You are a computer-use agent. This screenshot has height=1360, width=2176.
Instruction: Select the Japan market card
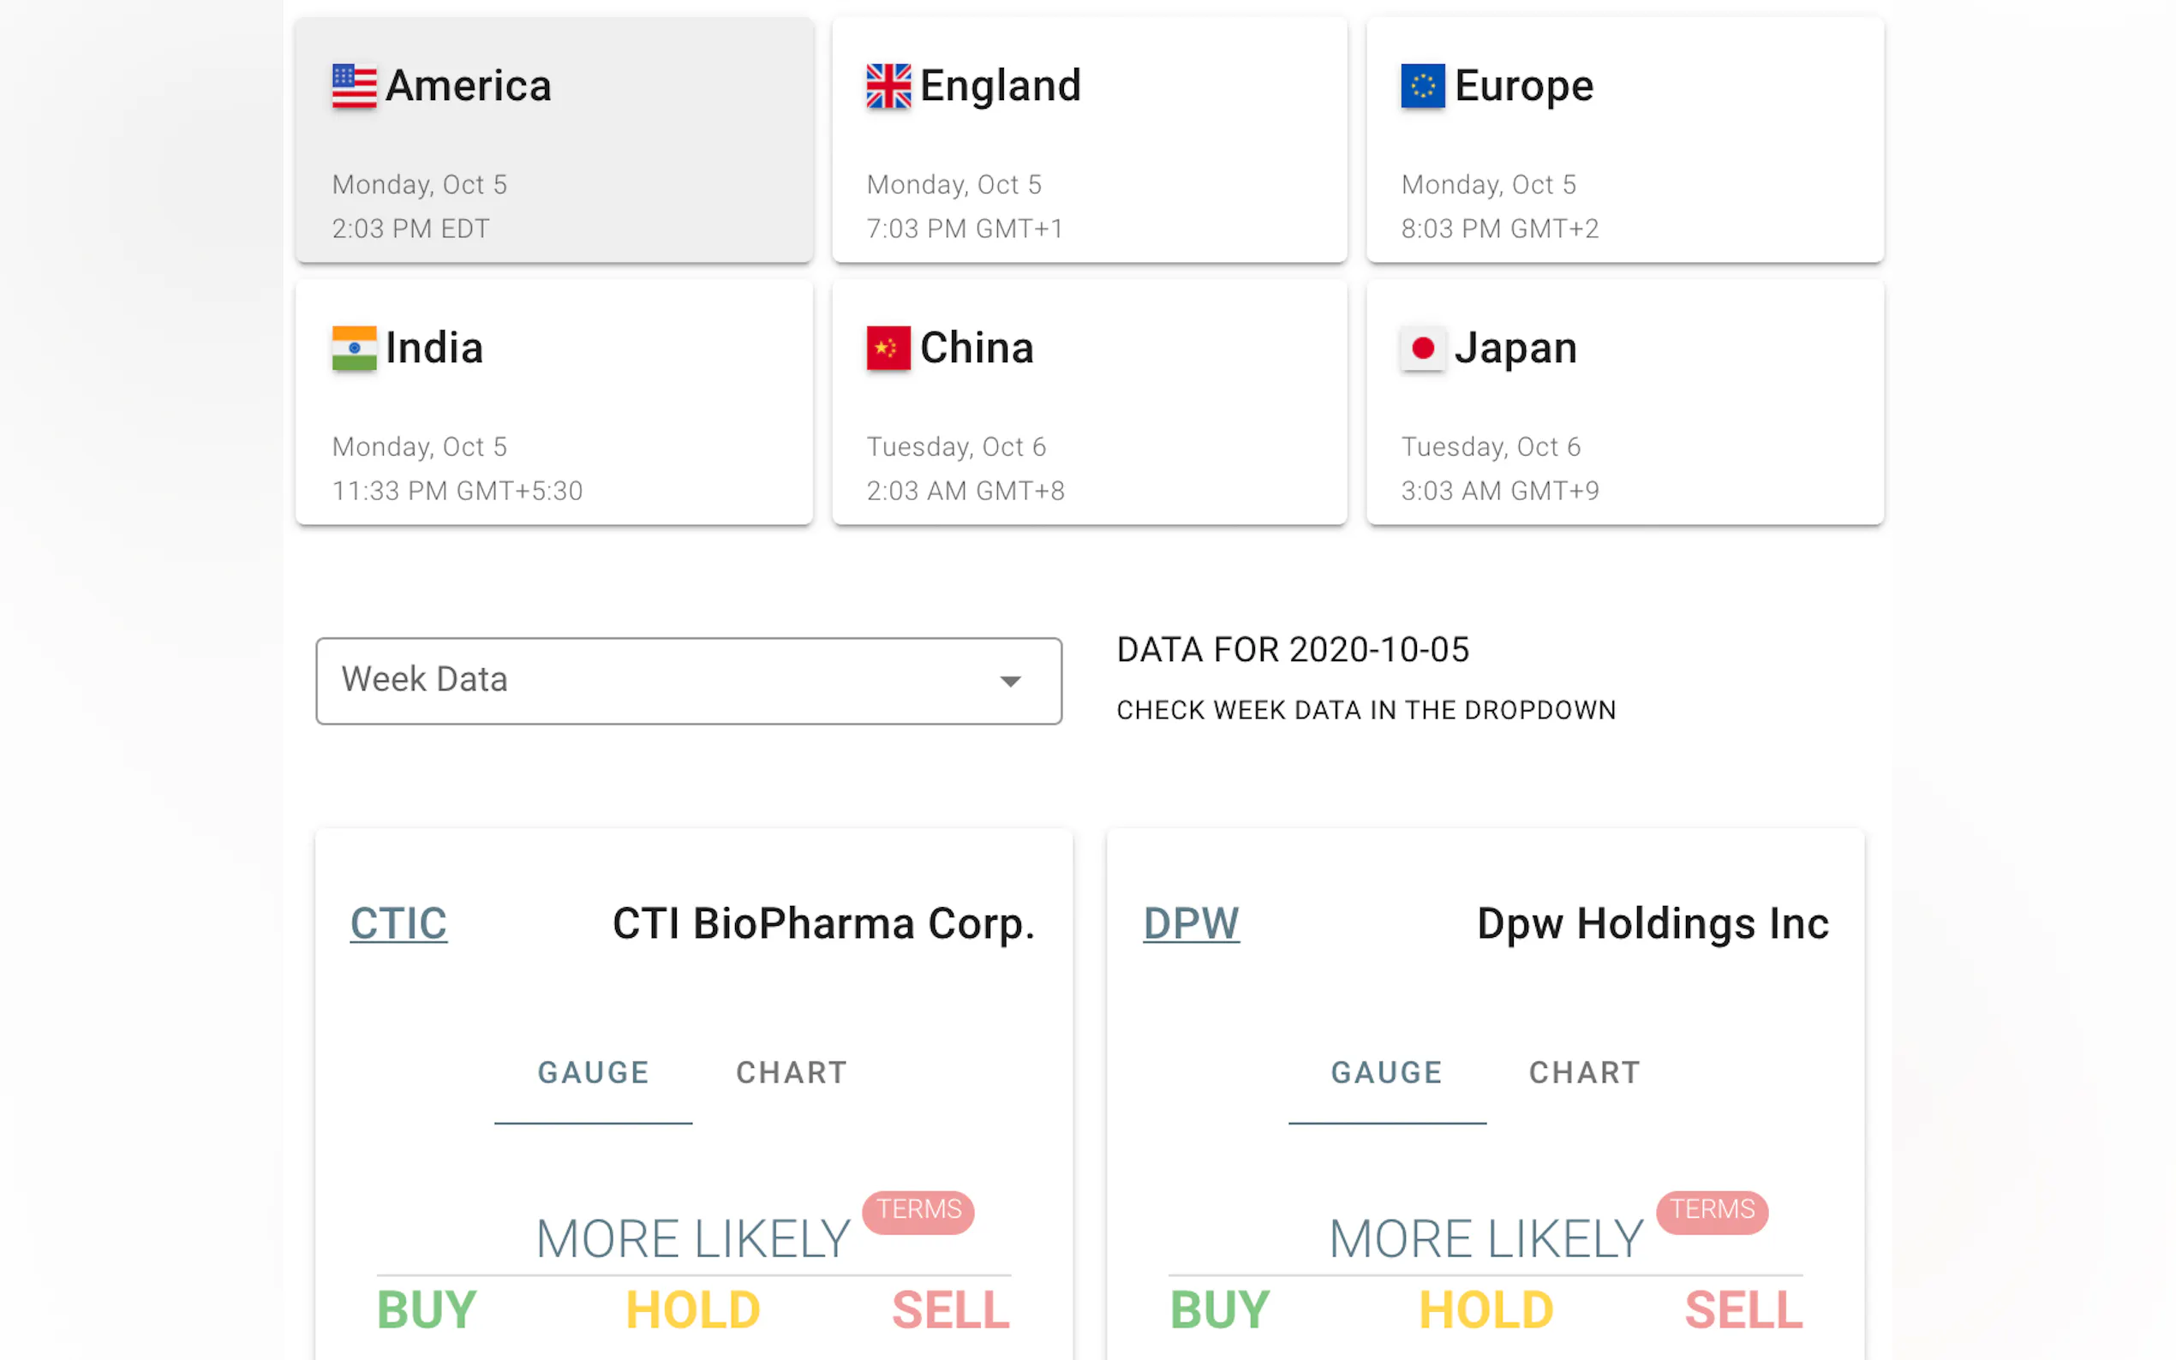coord(1624,402)
